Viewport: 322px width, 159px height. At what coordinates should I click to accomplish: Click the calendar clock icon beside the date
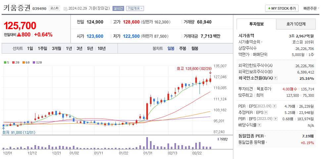coord(65,9)
